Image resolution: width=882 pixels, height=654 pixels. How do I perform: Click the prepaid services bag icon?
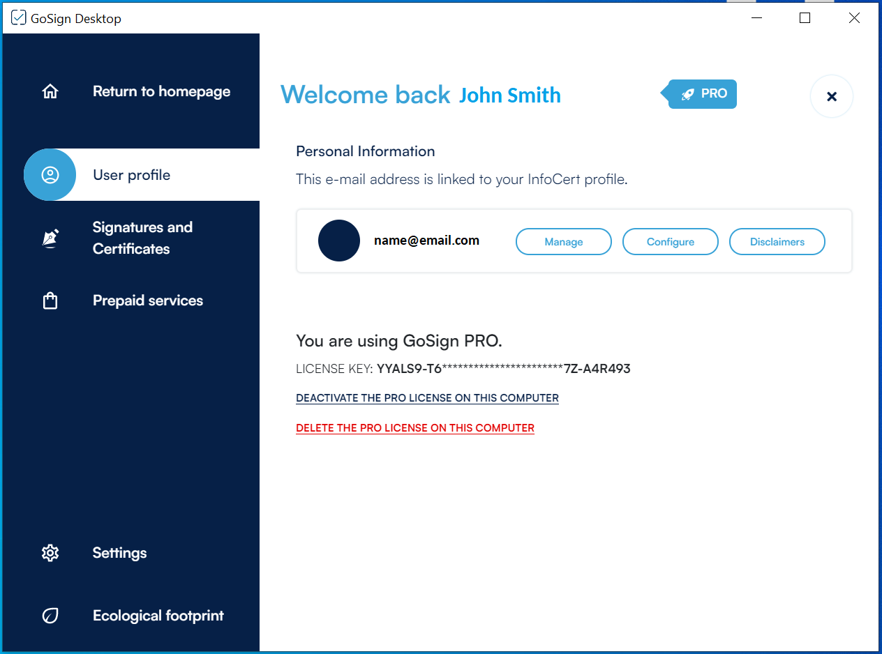coord(50,301)
